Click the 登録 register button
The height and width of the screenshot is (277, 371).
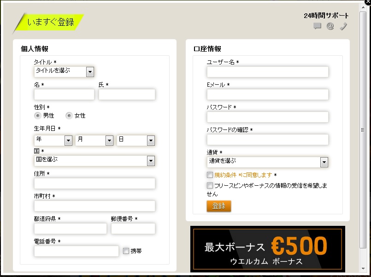coord(218,206)
